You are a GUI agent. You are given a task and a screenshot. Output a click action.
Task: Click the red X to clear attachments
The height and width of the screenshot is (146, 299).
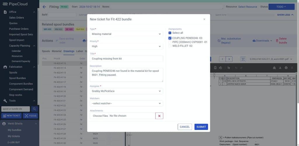click(x=159, y=116)
